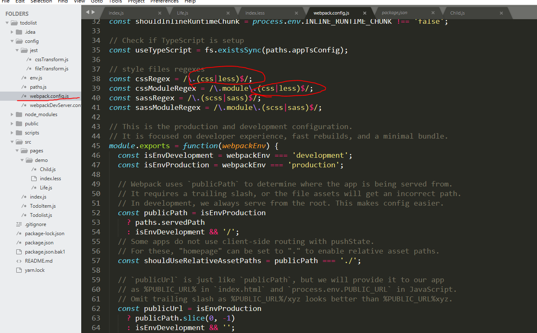Expand the node_modules folder arrow
This screenshot has height=333, width=537.
[x=12, y=114]
